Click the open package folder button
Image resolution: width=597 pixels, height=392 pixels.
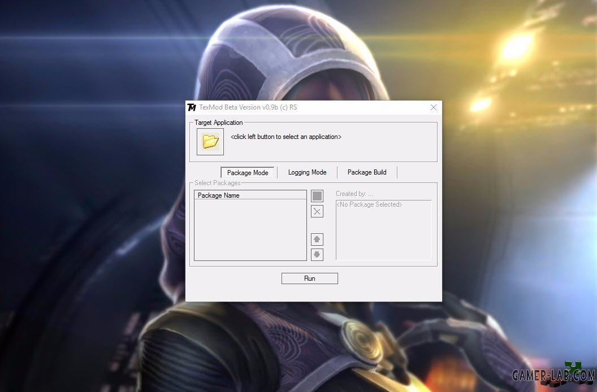pos(317,196)
